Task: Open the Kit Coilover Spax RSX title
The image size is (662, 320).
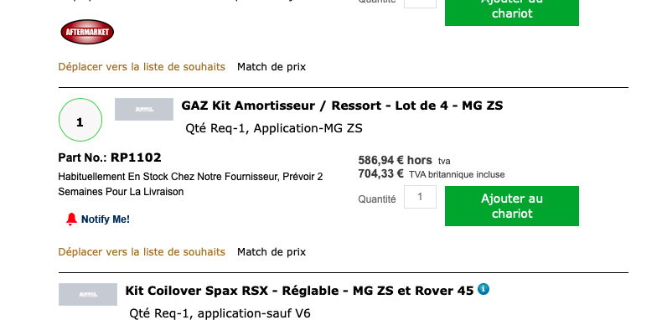Action: coord(299,291)
